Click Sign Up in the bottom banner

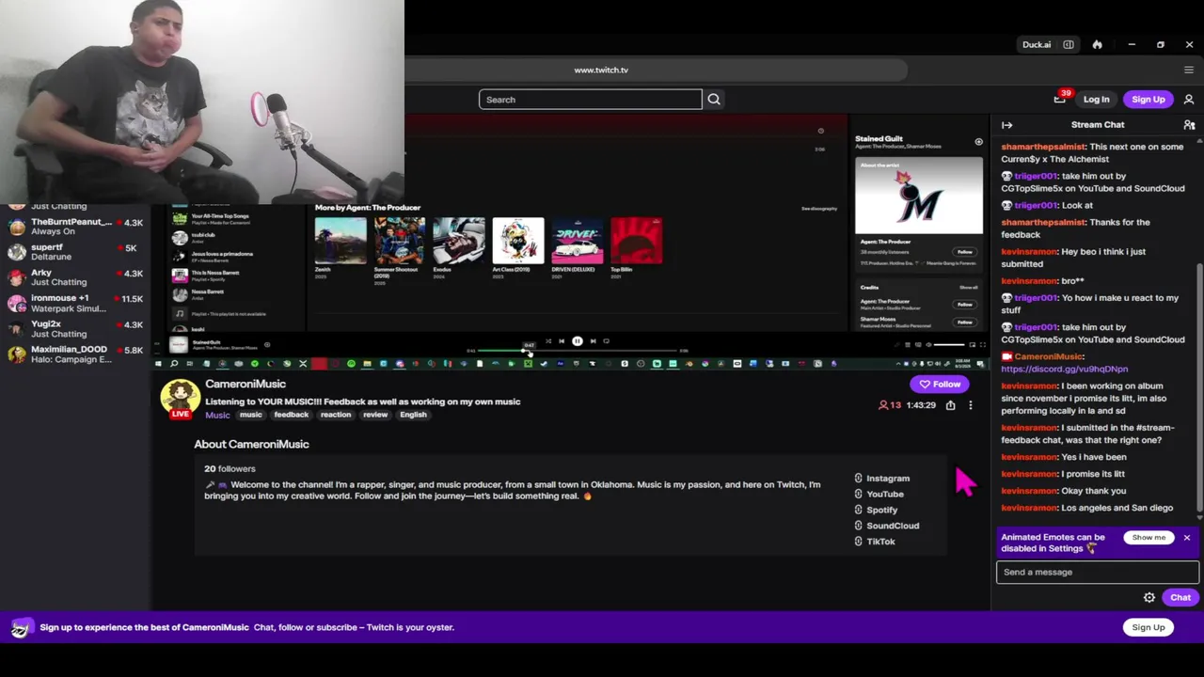click(1148, 628)
